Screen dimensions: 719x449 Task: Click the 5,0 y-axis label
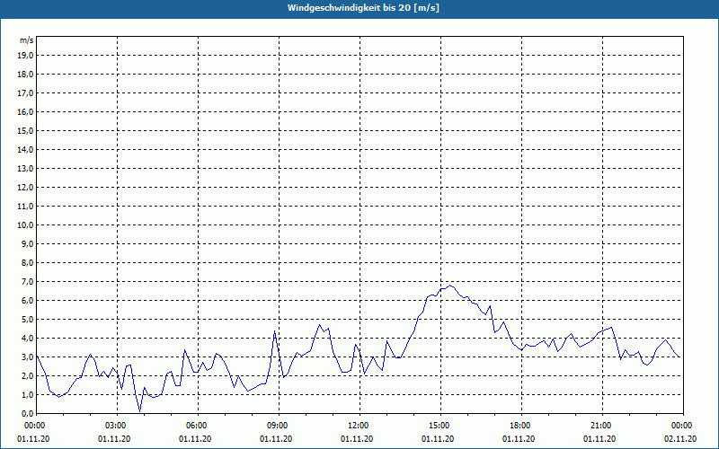pyautogui.click(x=28, y=320)
